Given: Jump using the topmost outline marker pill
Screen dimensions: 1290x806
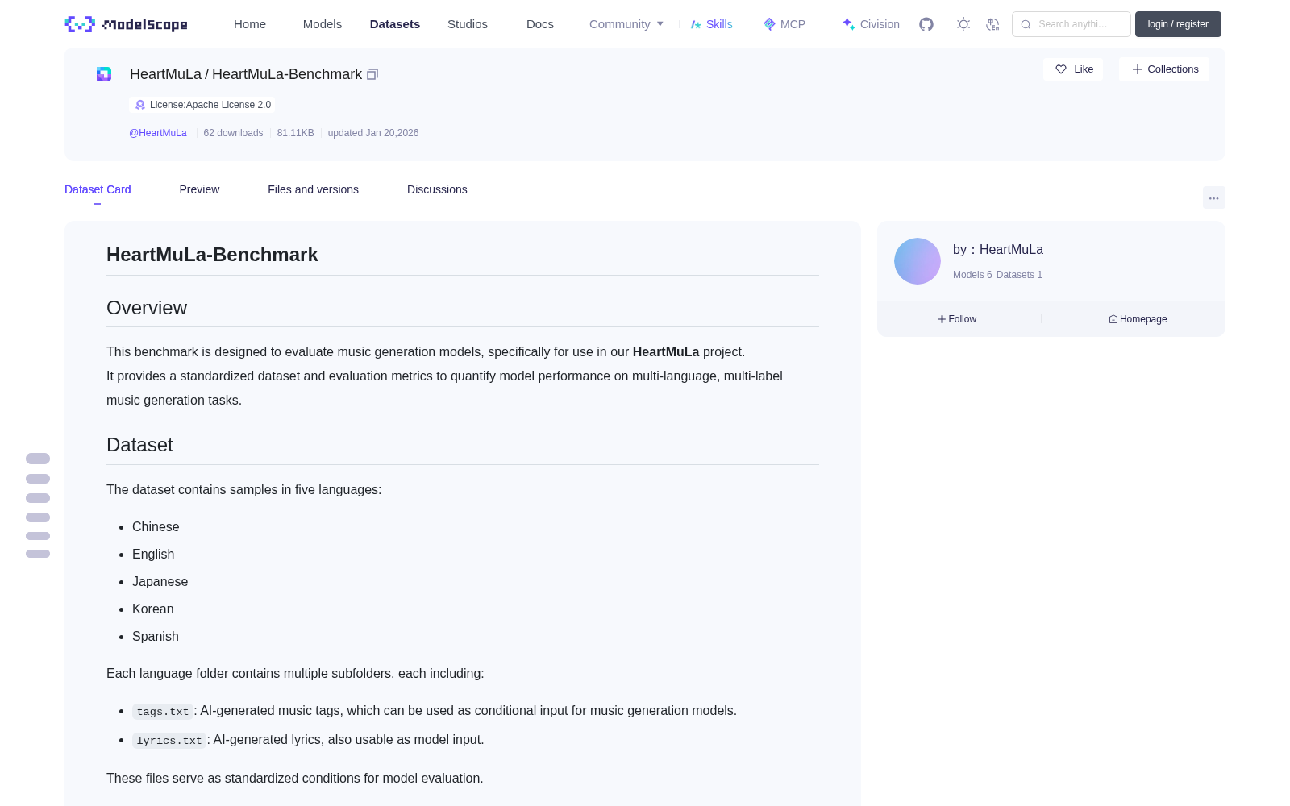Looking at the screenshot, I should (38, 459).
